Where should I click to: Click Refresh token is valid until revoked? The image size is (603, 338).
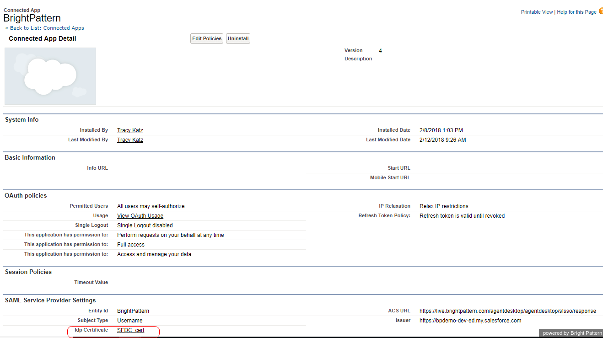coord(462,216)
